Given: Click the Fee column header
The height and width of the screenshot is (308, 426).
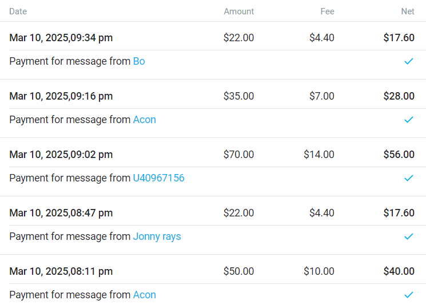Looking at the screenshot, I should (x=327, y=11).
